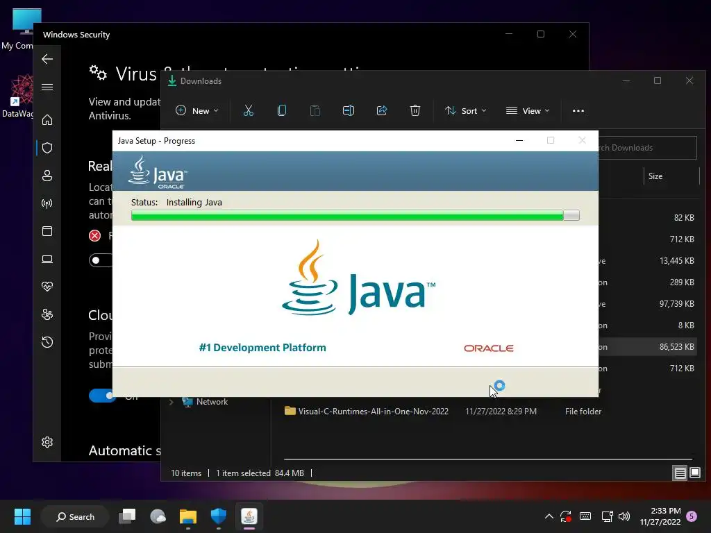Image resolution: width=711 pixels, height=533 pixels.
Task: Open Windows Security settings gear
Action: point(47,442)
